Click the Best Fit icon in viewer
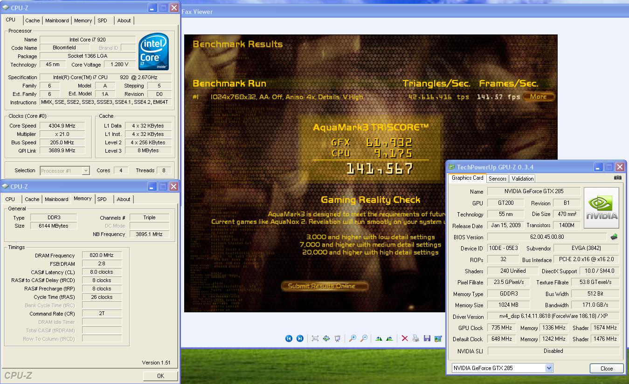The height and width of the screenshot is (384, 629). pyautogui.click(x=315, y=338)
